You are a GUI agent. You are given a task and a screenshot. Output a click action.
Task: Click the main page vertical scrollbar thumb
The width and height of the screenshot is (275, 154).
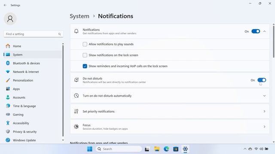(273, 42)
